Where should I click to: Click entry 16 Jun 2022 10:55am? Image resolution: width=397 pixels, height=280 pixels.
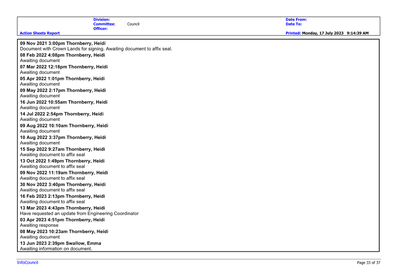(63, 102)
